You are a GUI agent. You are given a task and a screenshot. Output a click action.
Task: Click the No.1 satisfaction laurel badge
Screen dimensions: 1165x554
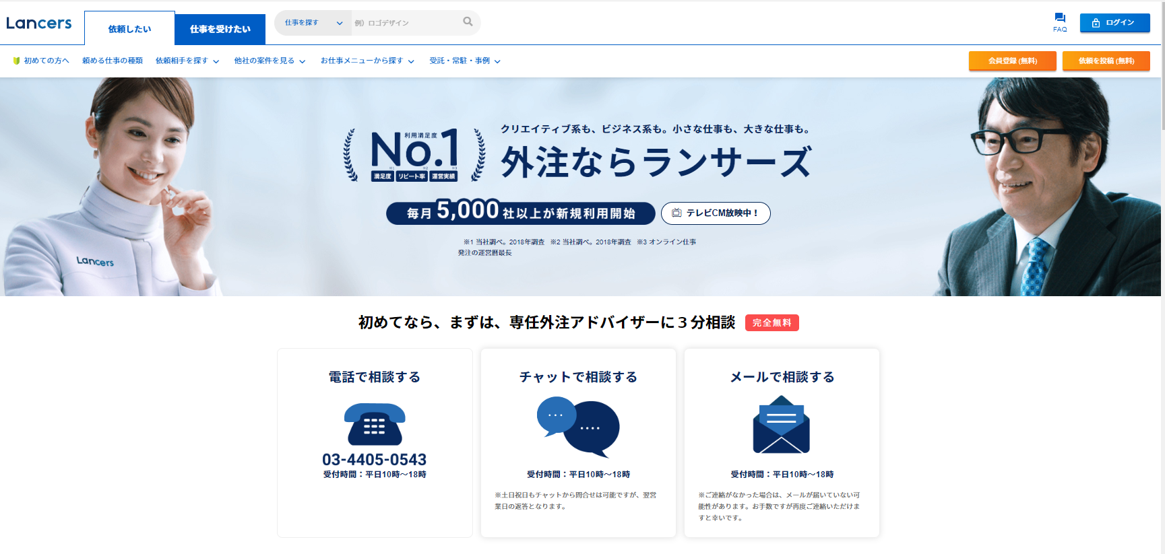414,155
